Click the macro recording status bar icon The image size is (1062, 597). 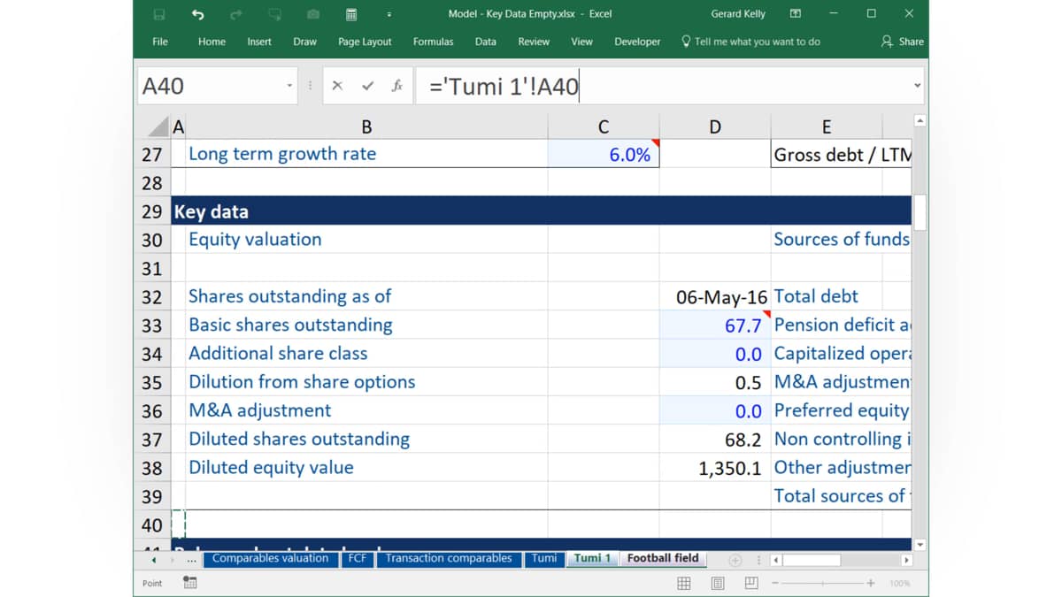pyautogui.click(x=190, y=583)
